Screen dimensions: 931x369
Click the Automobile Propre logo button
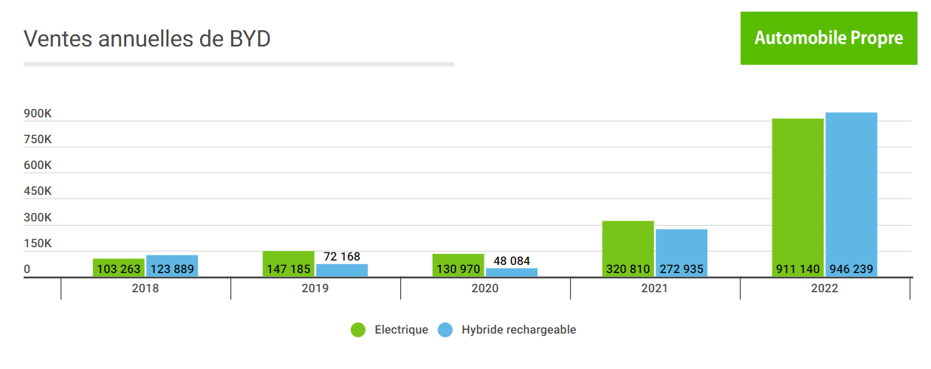828,38
